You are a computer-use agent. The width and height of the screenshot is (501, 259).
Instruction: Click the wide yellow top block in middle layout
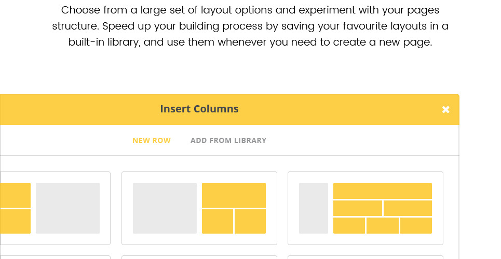[234, 195]
